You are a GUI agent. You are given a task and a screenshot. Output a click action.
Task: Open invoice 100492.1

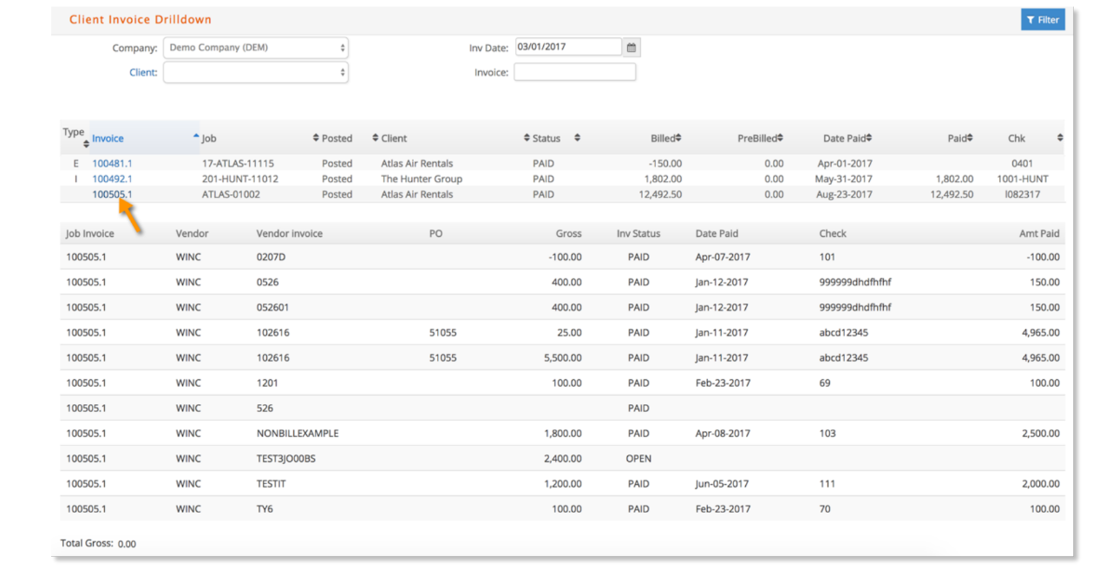[112, 179]
